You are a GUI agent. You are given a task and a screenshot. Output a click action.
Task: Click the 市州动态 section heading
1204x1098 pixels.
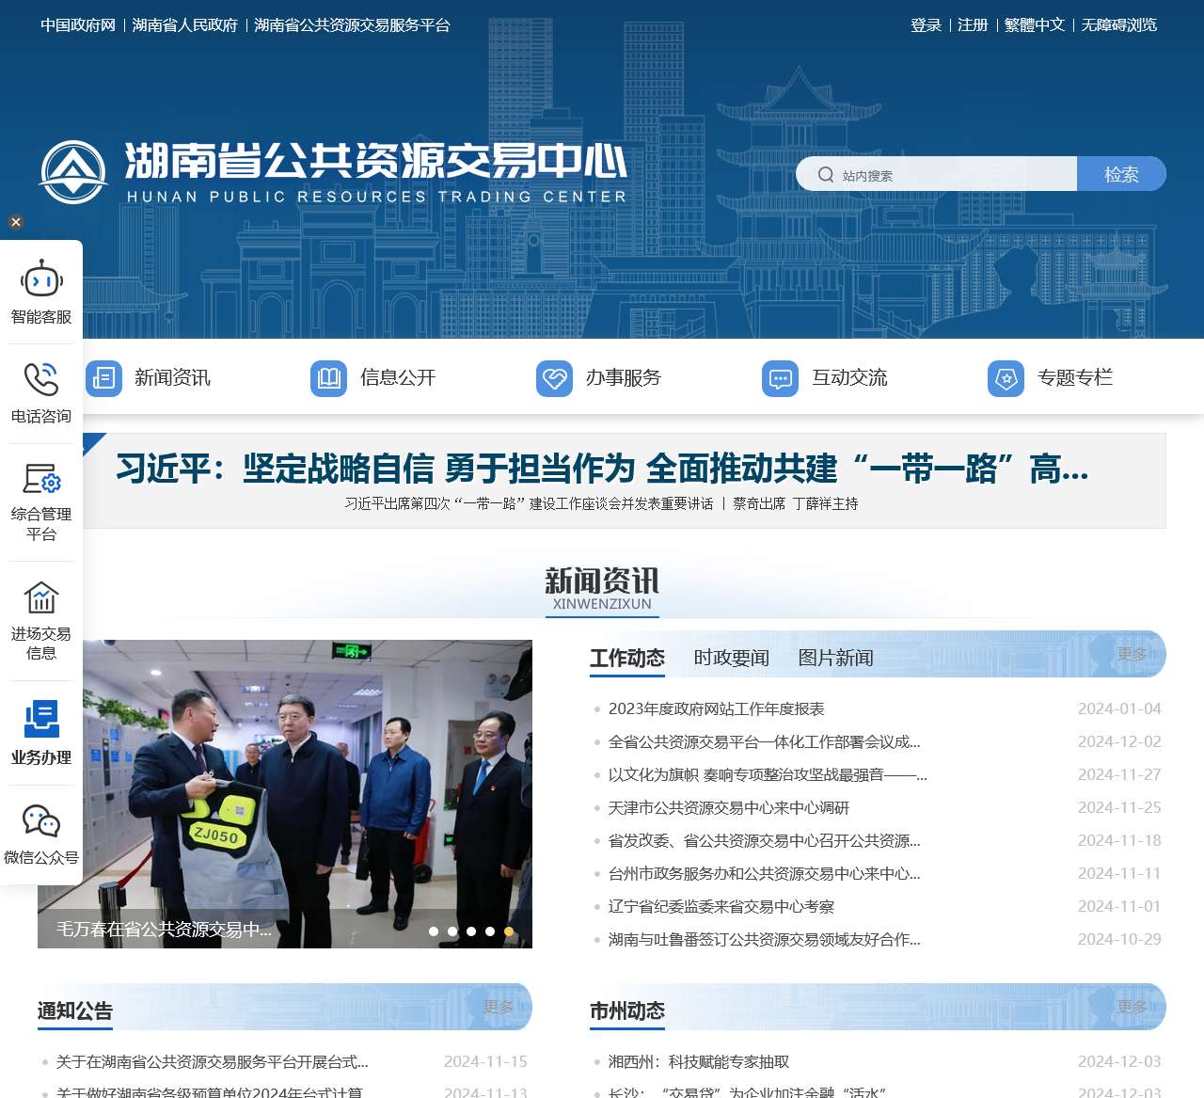(627, 1010)
